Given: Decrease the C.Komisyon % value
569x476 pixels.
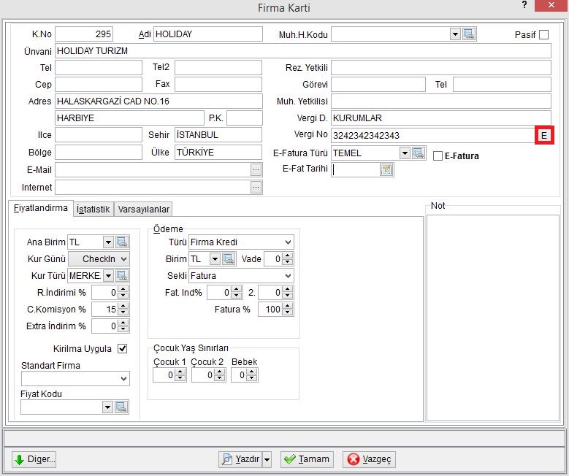Looking at the screenshot, I should (123, 312).
